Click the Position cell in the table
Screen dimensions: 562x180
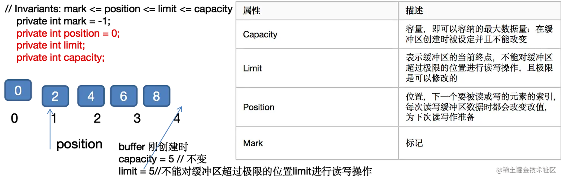tap(317, 107)
